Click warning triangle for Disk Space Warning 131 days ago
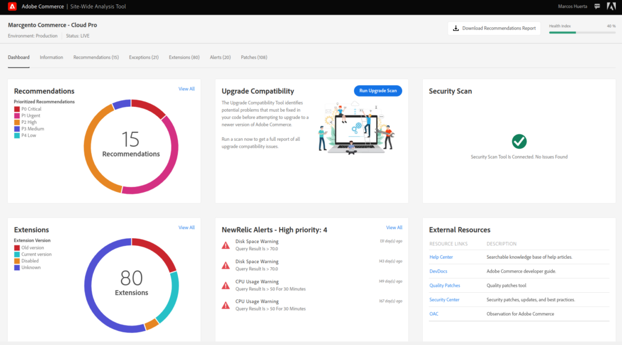This screenshot has height=345, width=622. tap(226, 245)
